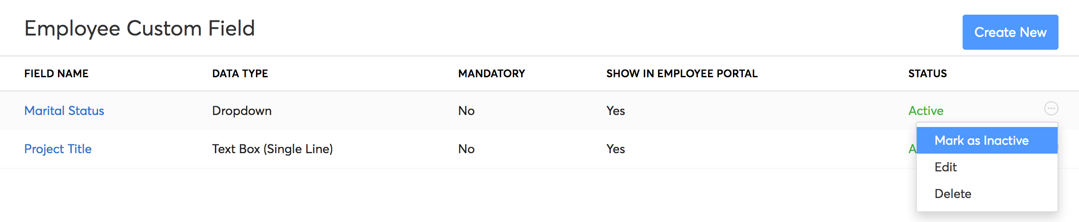The height and width of the screenshot is (222, 1079).
Task: Select Delete in the context menu
Action: pos(953,194)
